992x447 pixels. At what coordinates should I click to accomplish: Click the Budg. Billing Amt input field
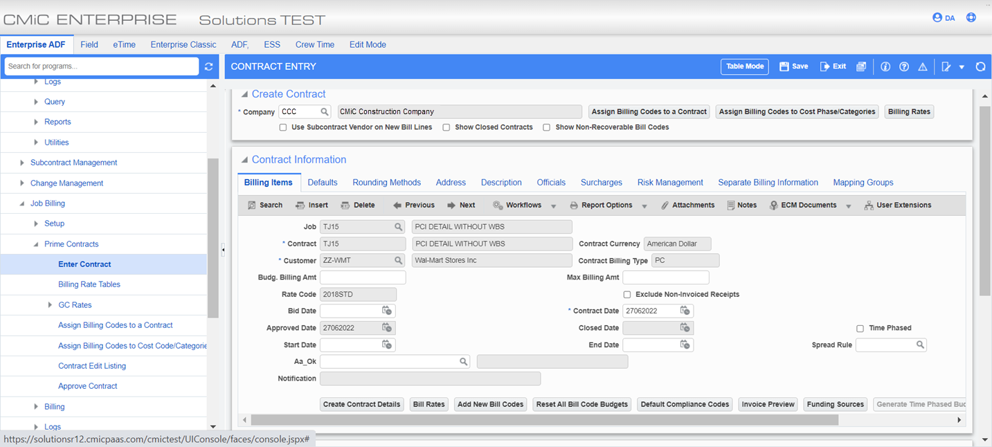(363, 277)
